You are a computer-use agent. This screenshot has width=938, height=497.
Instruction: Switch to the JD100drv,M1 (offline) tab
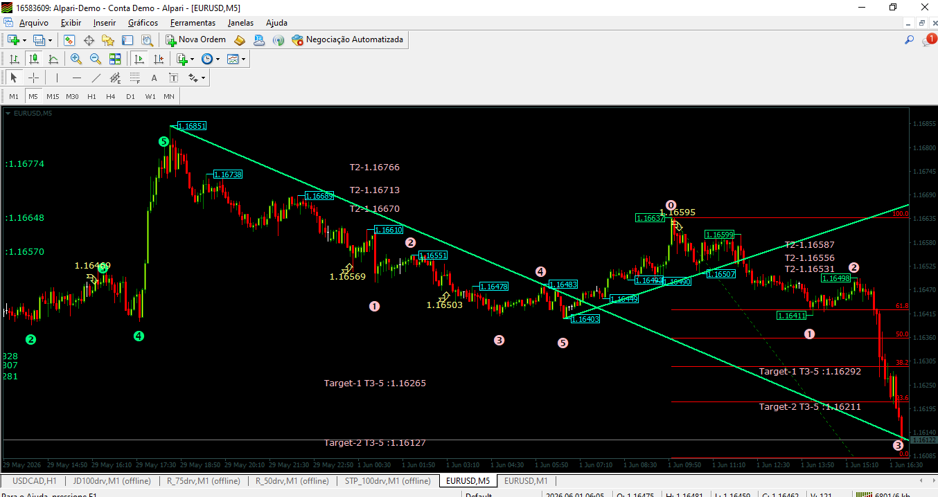(112, 480)
